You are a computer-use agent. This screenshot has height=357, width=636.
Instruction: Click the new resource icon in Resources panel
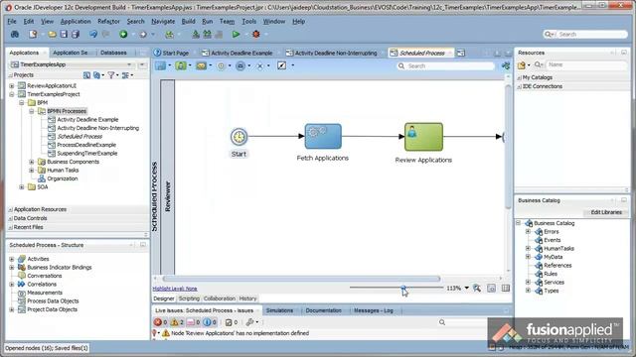pyautogui.click(x=522, y=64)
